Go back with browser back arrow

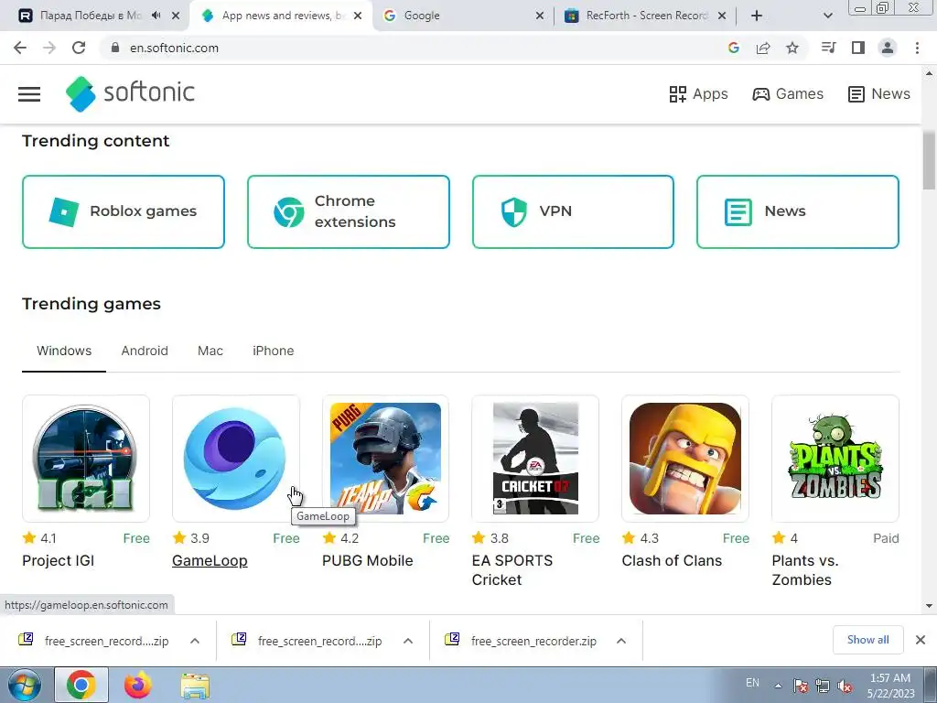20,48
